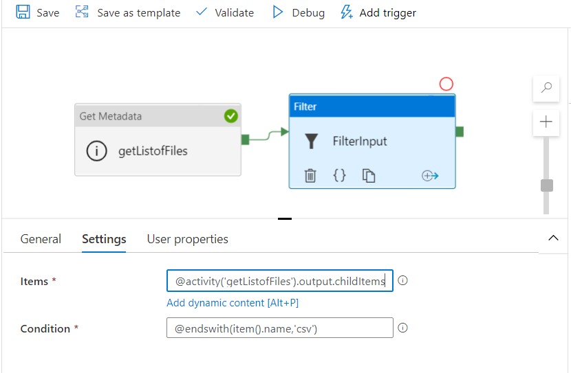This screenshot has width=571, height=373.
Task: Open the canvas search magnifier
Action: (547, 88)
